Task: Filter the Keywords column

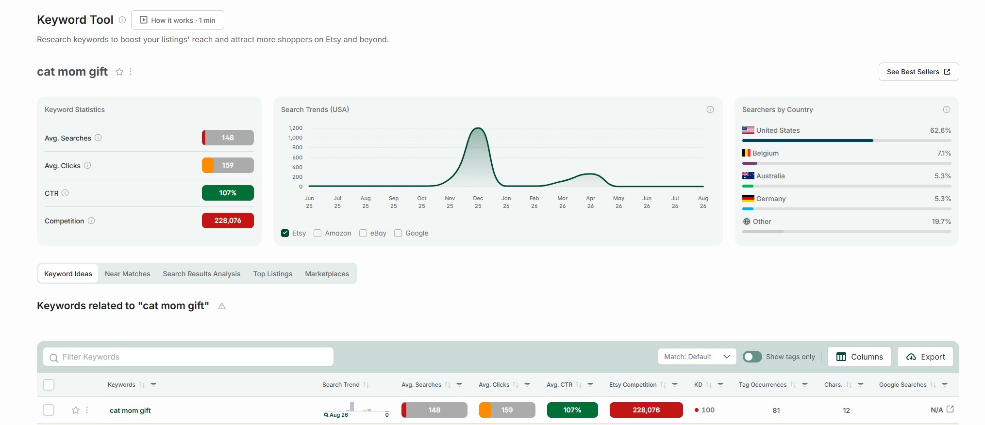Action: click(153, 385)
